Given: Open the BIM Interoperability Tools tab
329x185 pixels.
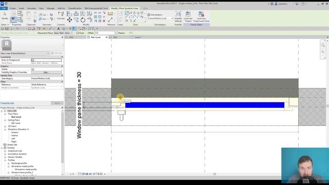Looking at the screenshot, I should click(x=96, y=8).
